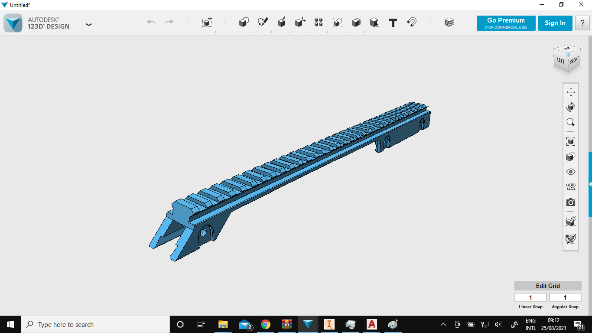Open the Primitives shapes menu
Image resolution: width=592 pixels, height=333 pixels.
pos(244,23)
